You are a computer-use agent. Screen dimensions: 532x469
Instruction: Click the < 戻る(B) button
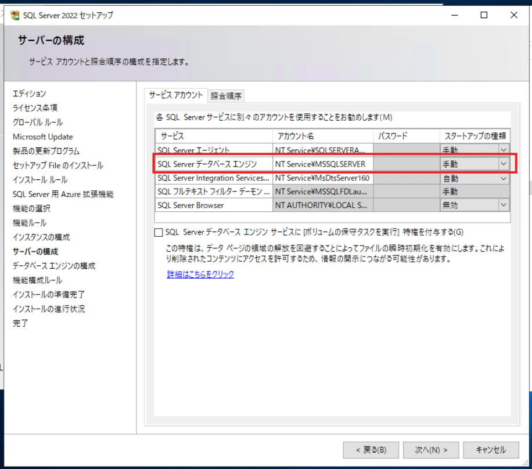(x=371, y=450)
